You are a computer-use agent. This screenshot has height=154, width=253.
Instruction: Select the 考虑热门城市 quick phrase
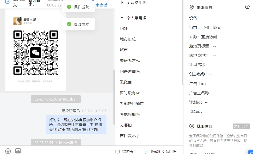(132, 104)
